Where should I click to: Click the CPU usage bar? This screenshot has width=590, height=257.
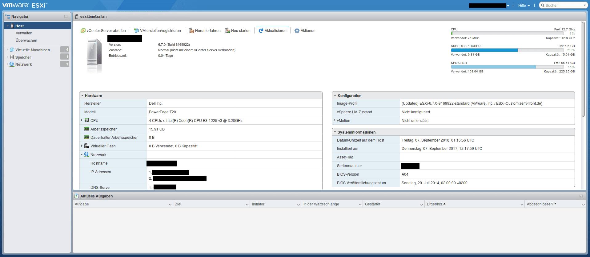pos(507,33)
